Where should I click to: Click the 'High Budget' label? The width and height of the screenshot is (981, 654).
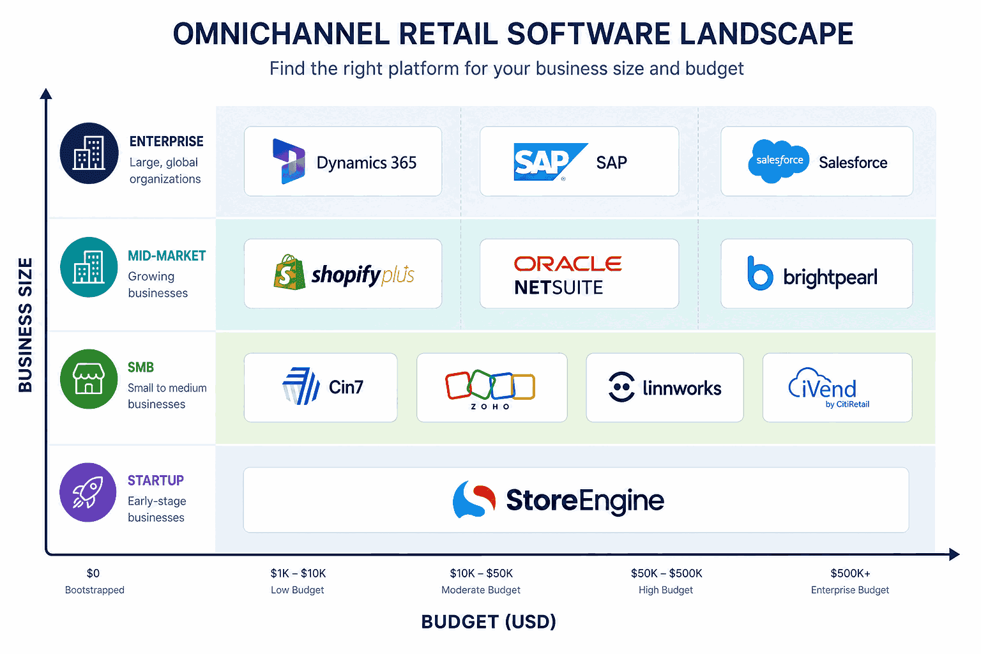click(x=665, y=590)
